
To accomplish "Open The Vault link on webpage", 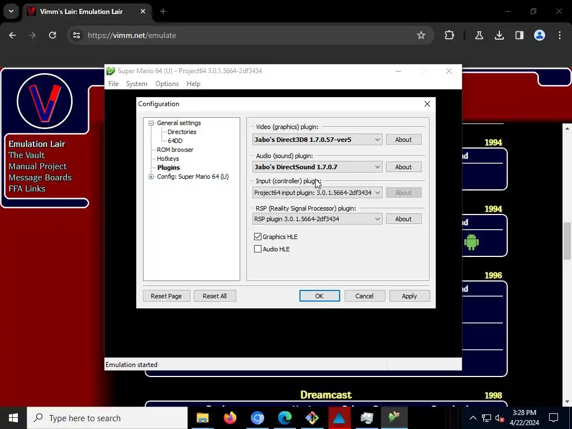I will pos(27,155).
